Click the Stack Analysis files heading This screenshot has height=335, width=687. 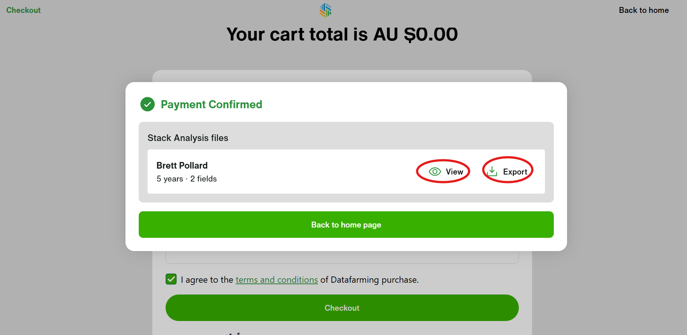pos(188,138)
